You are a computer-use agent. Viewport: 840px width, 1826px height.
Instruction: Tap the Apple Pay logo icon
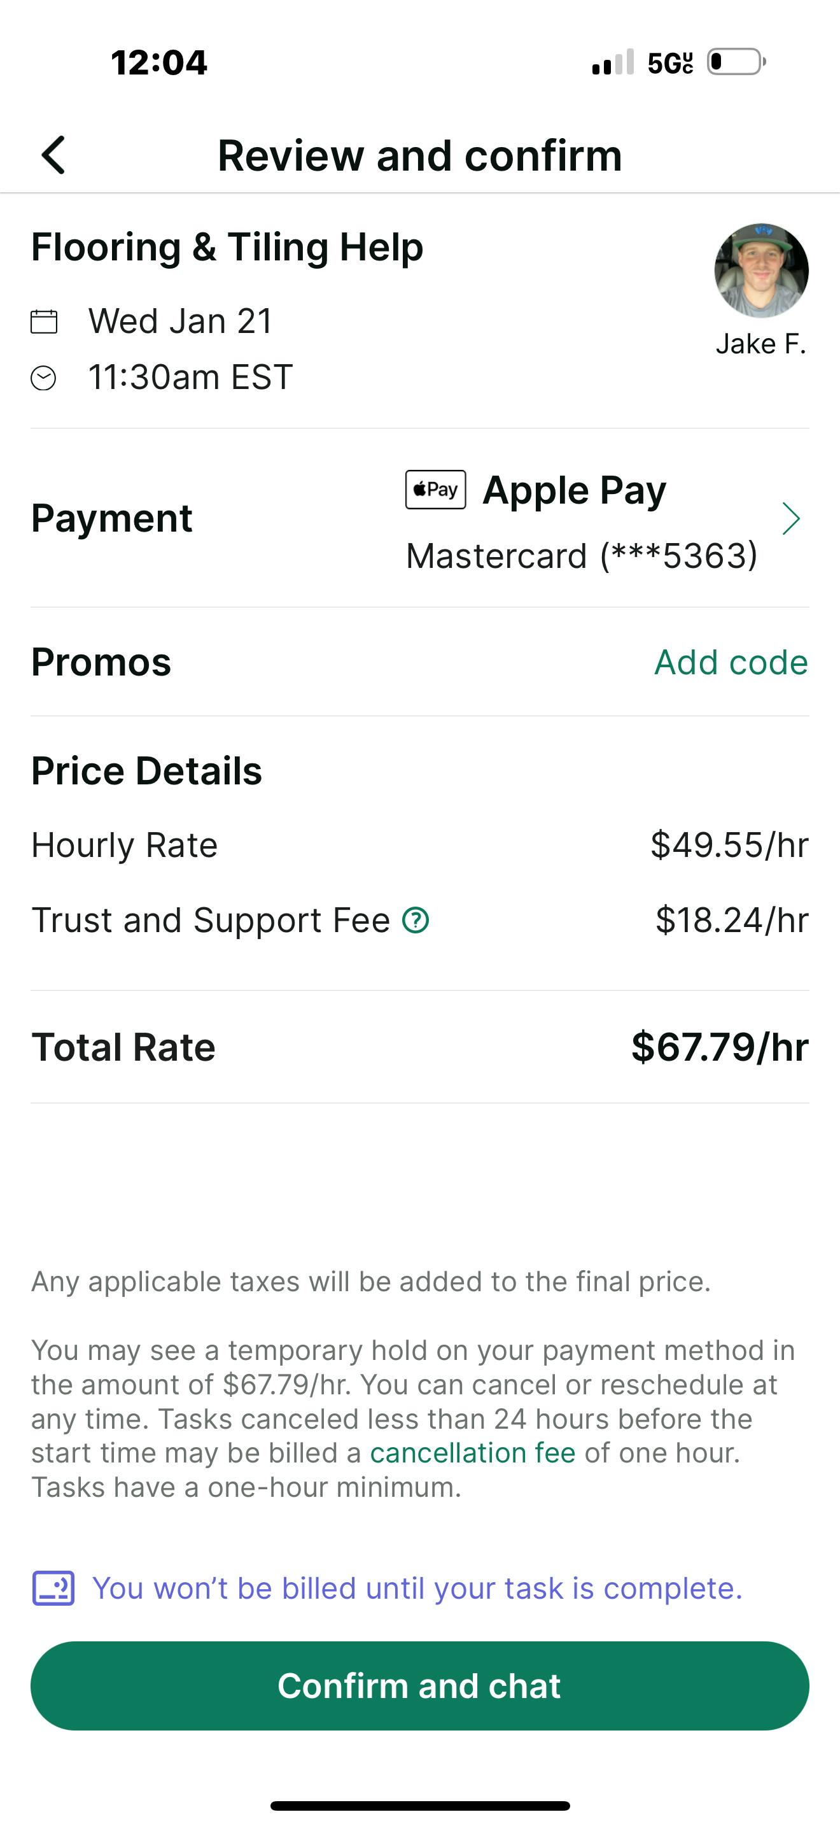coord(435,489)
